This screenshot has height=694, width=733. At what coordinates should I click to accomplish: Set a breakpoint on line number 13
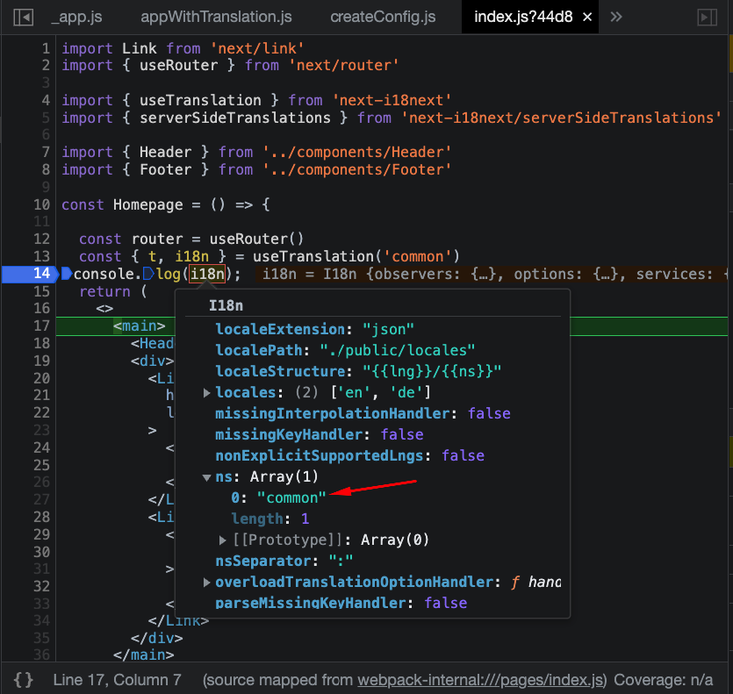coord(41,256)
